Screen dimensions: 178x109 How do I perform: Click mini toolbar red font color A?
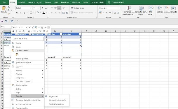pyautogui.click(x=29, y=31)
